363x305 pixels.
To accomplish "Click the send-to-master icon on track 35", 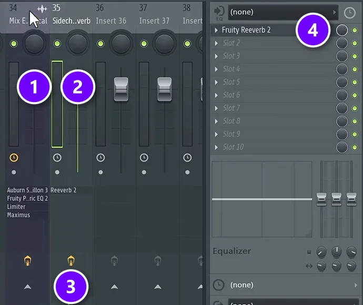I will pyautogui.click(x=71, y=261).
